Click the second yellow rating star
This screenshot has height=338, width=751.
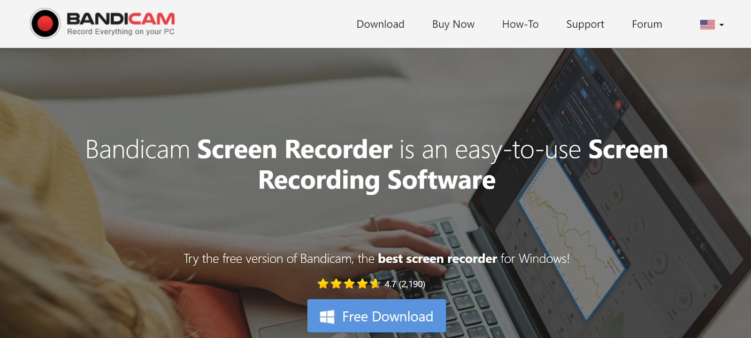[x=336, y=284]
